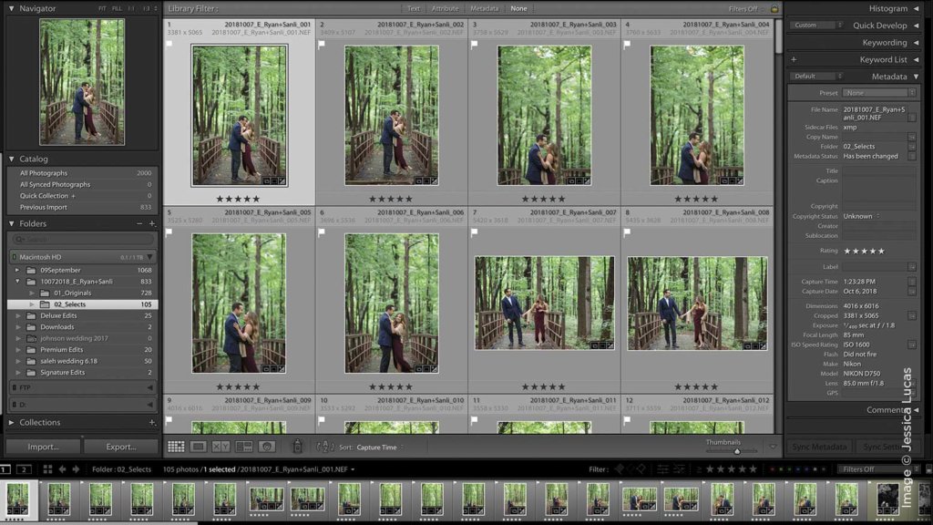Select the Painter spray can tool
This screenshot has height=525, width=933.
click(298, 446)
